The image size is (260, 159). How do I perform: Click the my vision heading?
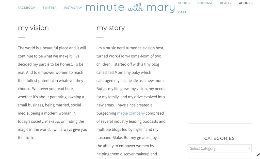point(33,28)
